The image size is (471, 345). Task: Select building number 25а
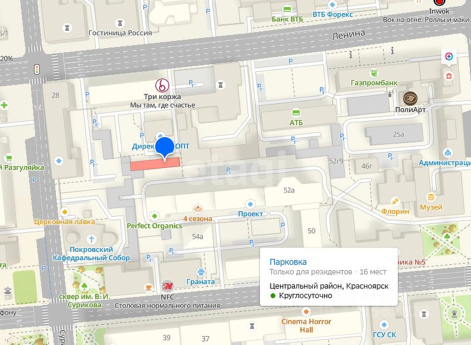[x=398, y=134]
